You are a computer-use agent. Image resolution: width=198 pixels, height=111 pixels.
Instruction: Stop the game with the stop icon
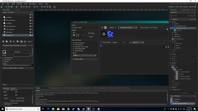click(x=27, y=7)
